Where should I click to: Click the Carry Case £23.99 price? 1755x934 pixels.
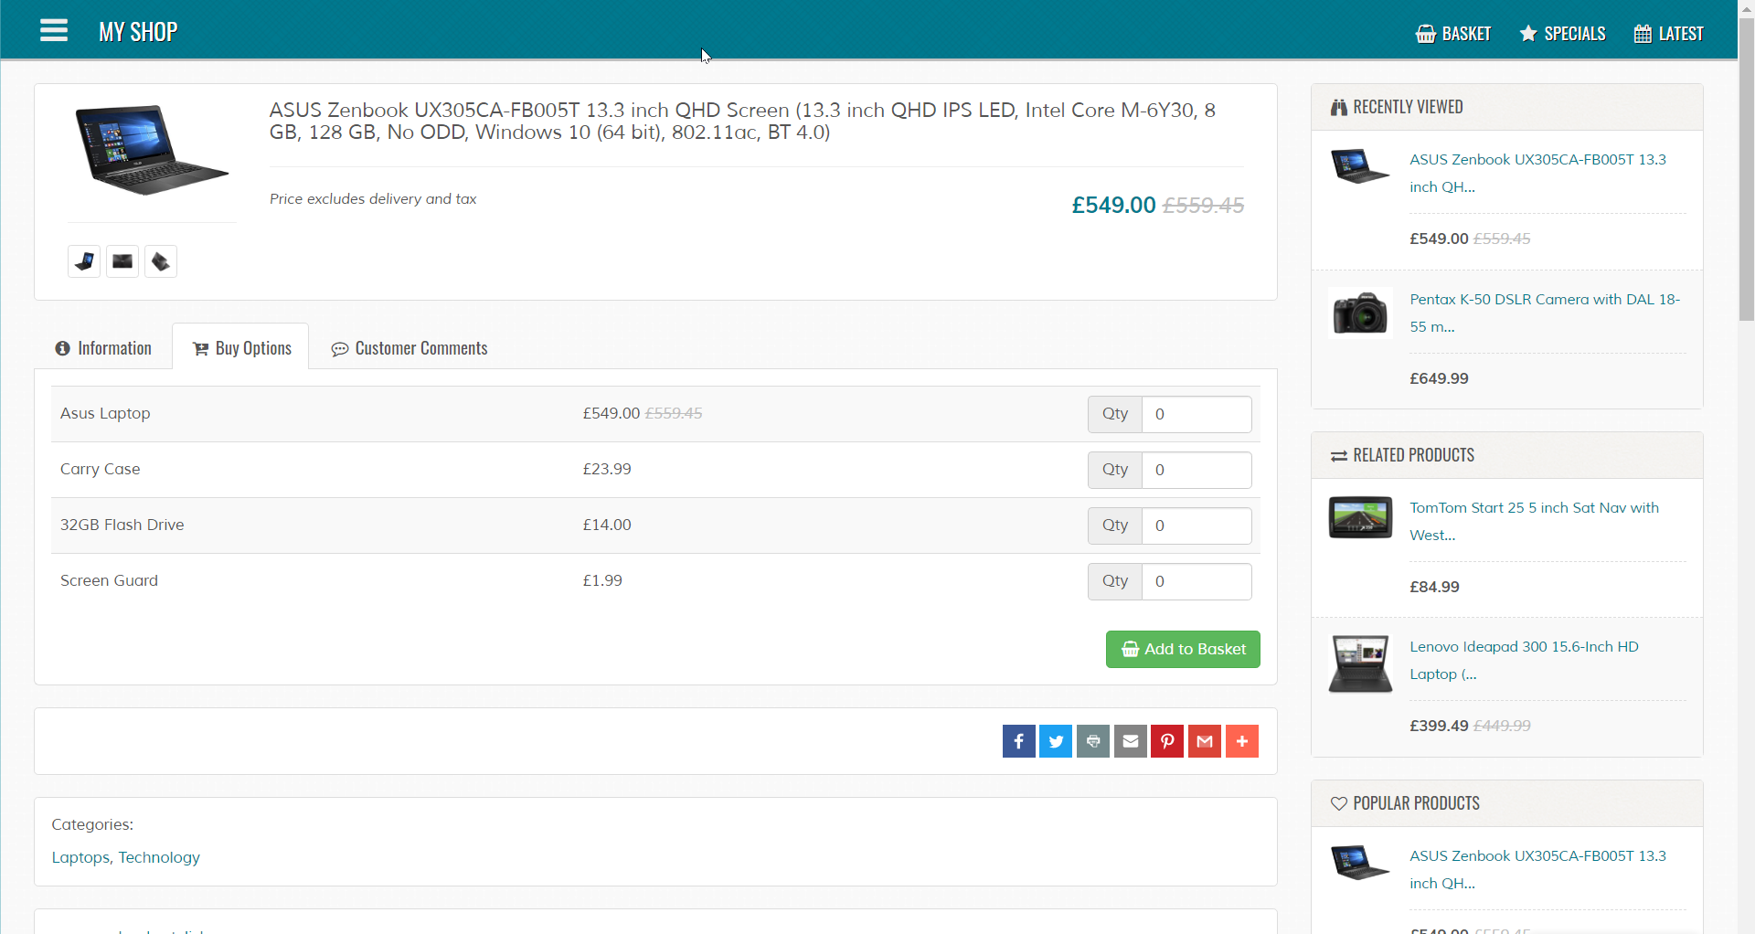(x=607, y=469)
